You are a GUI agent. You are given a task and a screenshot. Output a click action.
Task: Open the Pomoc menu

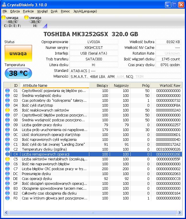pos(65,11)
